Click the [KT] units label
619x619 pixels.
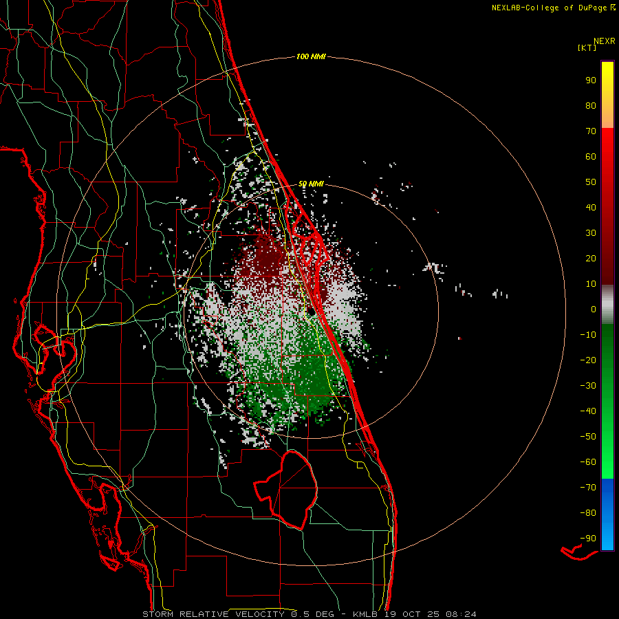587,47
